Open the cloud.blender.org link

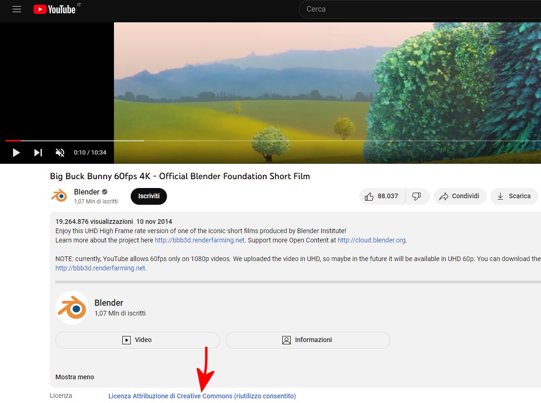371,240
